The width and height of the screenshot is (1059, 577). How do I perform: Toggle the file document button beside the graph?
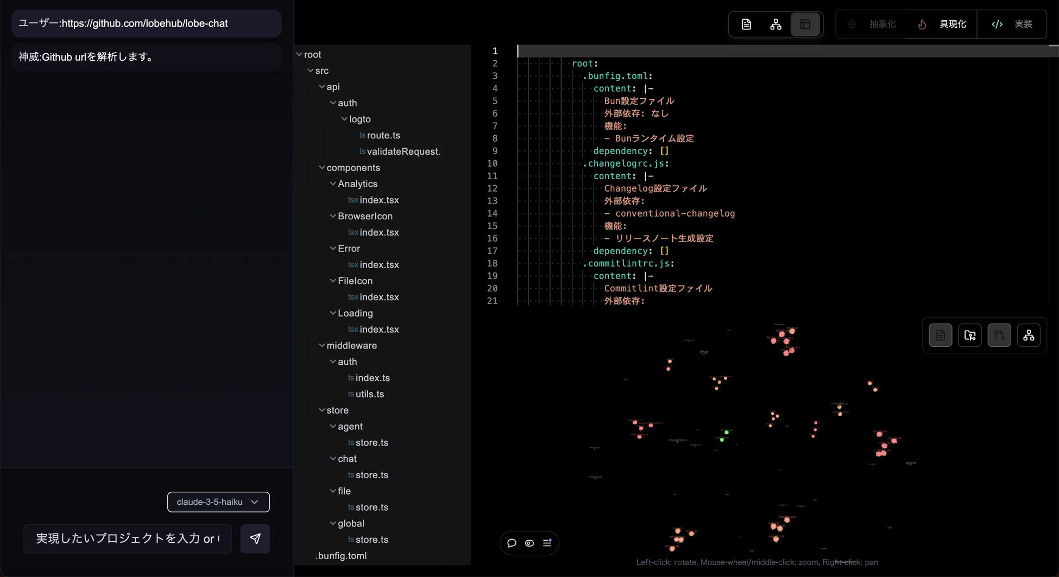click(941, 335)
